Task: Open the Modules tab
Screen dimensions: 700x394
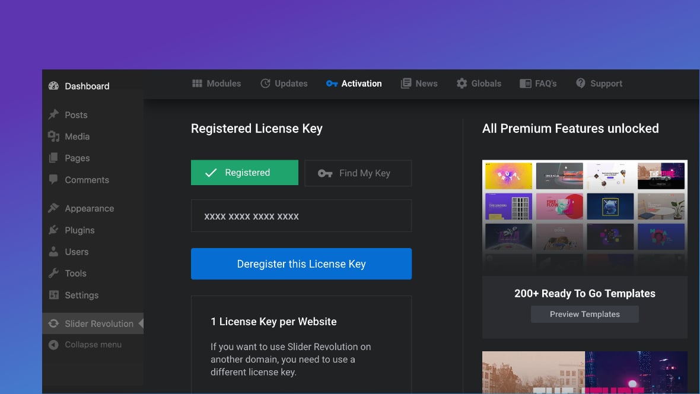Action: [x=217, y=84]
